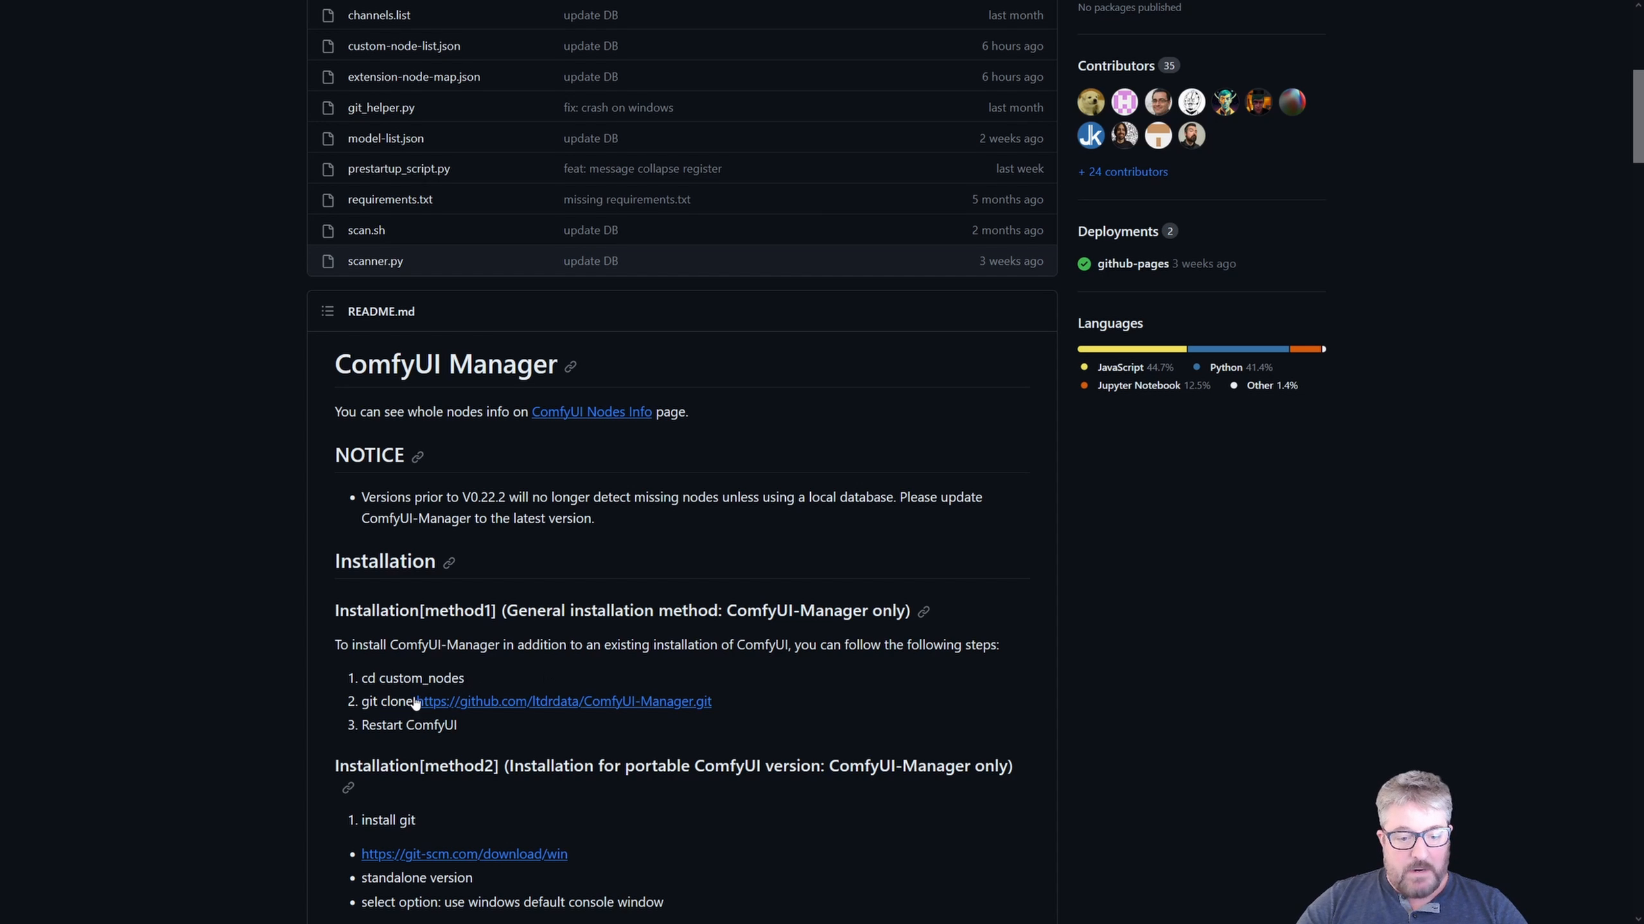Click file icon next to channels.list
The image size is (1644, 924).
tap(327, 15)
